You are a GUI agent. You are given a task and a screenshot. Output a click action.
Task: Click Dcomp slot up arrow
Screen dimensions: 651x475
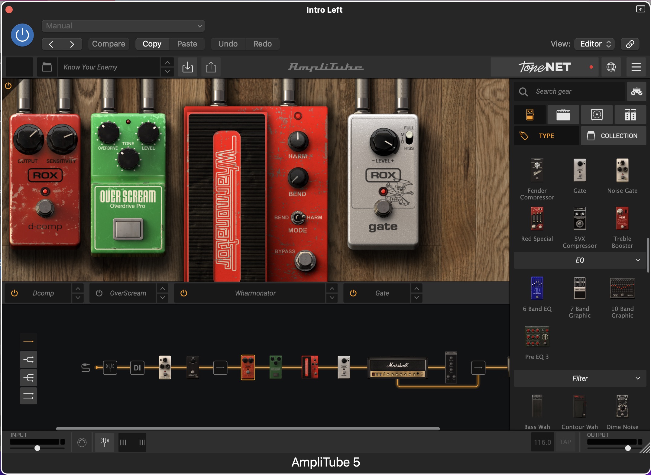click(x=78, y=289)
